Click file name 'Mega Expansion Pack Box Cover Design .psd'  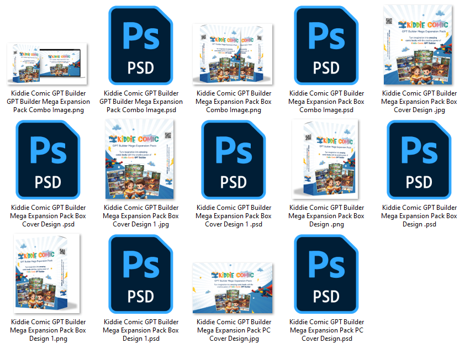click(x=49, y=216)
